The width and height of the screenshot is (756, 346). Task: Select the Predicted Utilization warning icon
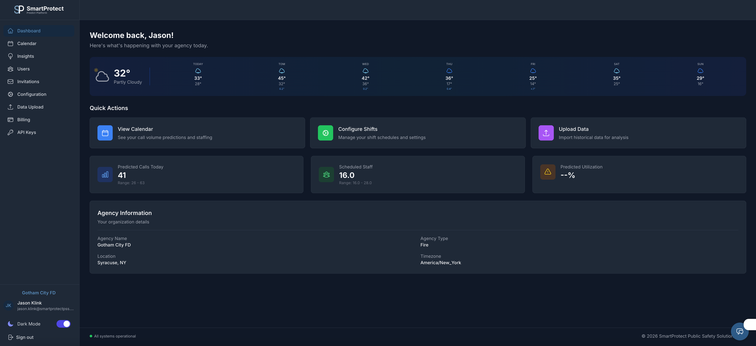coord(548,172)
